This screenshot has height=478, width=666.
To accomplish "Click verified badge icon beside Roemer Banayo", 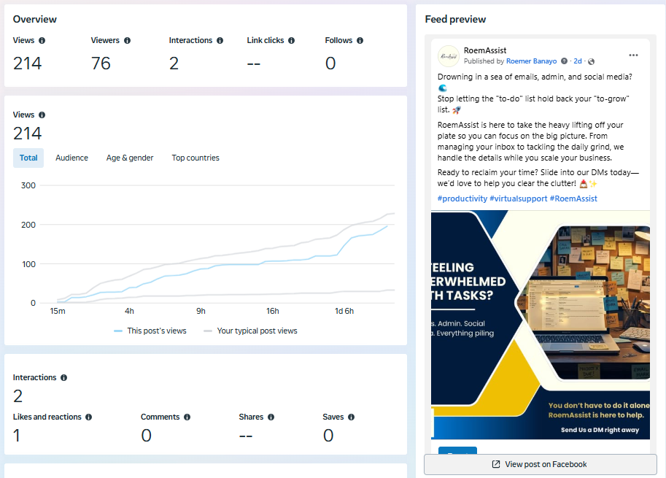I will pos(564,61).
